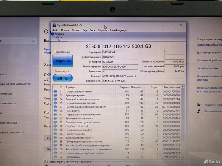The width and height of the screenshot is (222, 166).
Task: Click status dot for Часы работы
Action: pyautogui.click(x=55, y=111)
